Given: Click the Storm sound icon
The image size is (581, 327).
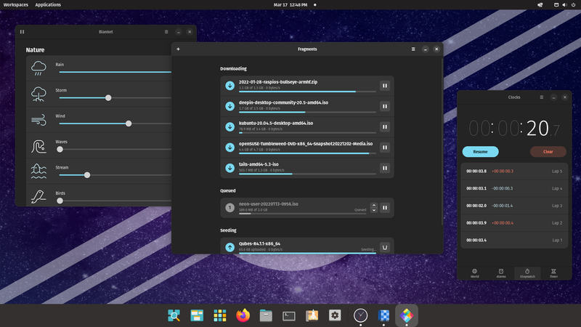Looking at the screenshot, I should (x=38, y=94).
